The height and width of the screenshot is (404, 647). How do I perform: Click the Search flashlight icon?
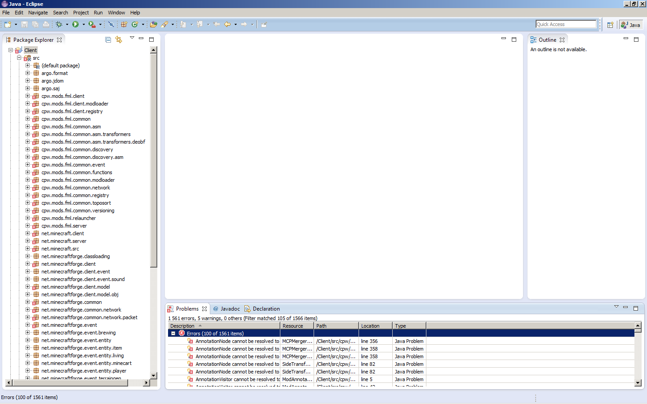[x=164, y=25]
